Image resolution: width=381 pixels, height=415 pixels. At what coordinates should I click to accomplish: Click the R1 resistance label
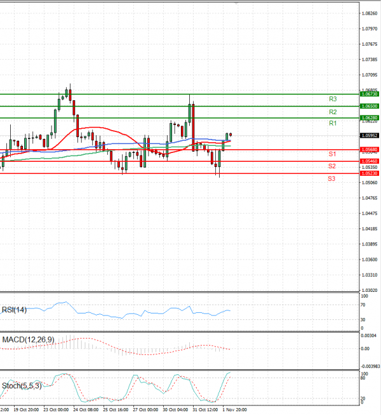333,123
